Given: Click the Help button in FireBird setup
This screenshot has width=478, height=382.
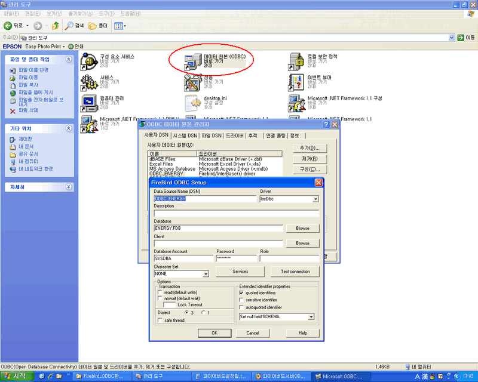Looking at the screenshot, I should coord(303,333).
